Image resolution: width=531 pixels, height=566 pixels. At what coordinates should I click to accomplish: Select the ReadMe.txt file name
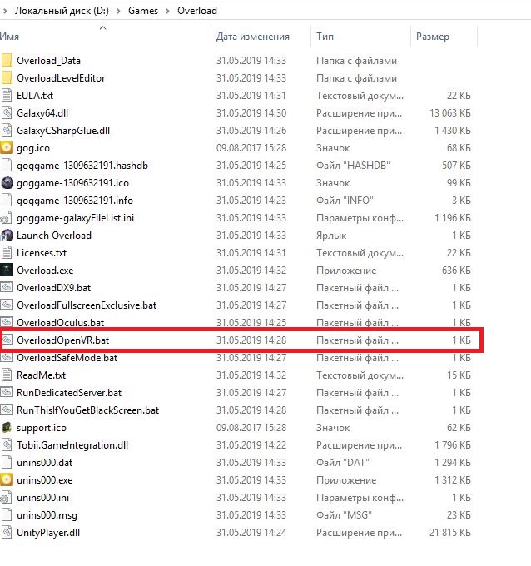tap(41, 375)
